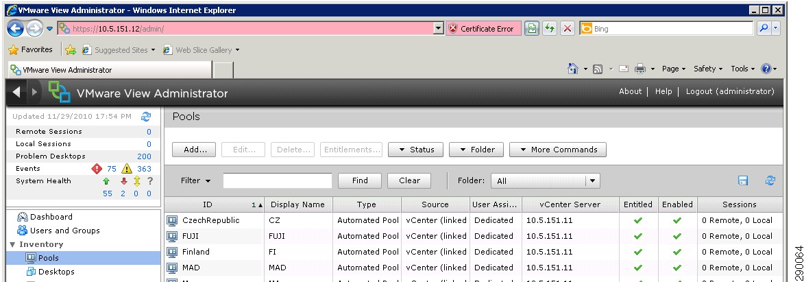
Task: Click the IE Help question mark icon
Action: point(766,69)
